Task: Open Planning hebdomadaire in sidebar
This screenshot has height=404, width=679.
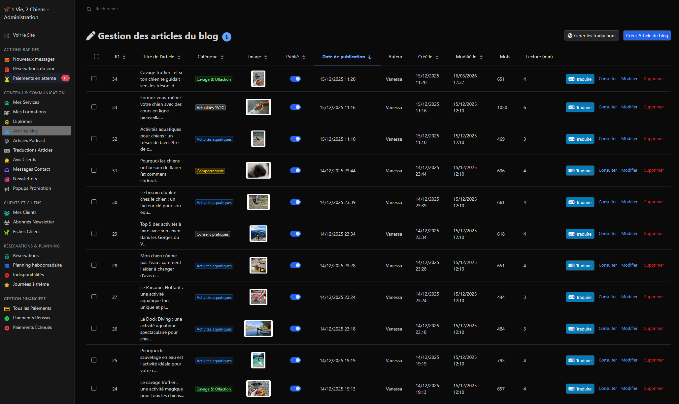Action: pyautogui.click(x=37, y=265)
